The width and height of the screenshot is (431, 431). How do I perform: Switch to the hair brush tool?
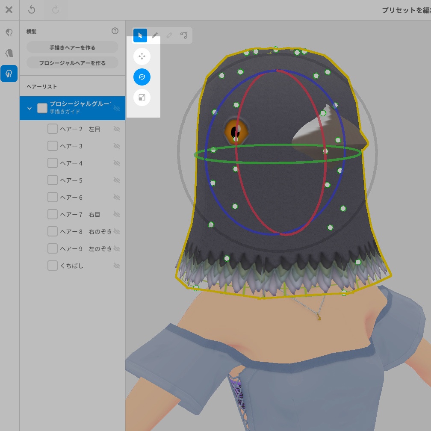coord(155,35)
